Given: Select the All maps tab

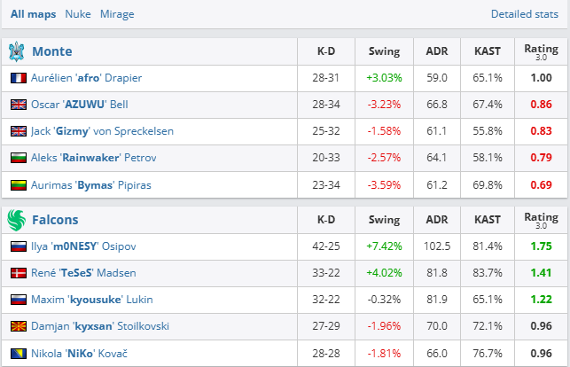Looking at the screenshot, I should click(x=33, y=15).
